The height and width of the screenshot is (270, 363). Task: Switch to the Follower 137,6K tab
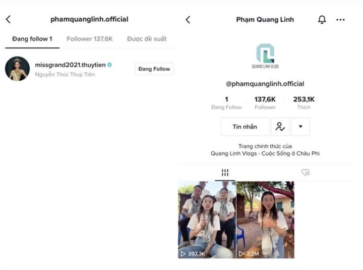click(x=90, y=39)
